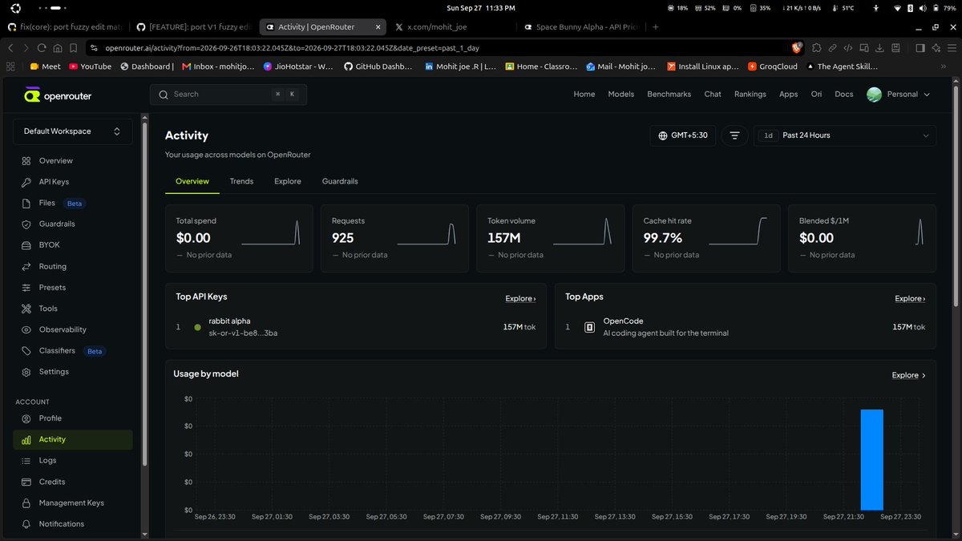Click the blue usage bar in chart
962x541 pixels.
pyautogui.click(x=872, y=460)
